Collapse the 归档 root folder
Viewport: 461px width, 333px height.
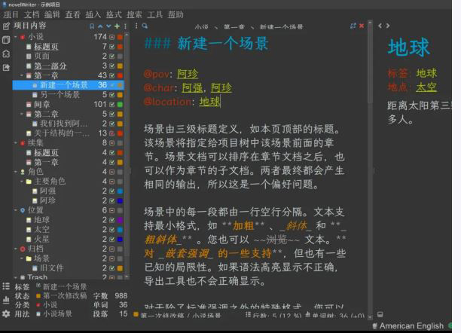point(16,249)
